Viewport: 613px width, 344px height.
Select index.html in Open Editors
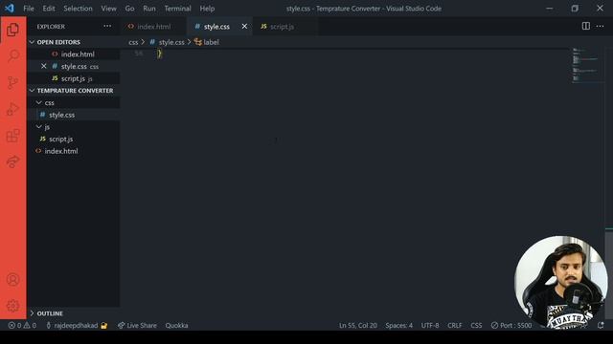click(74, 54)
